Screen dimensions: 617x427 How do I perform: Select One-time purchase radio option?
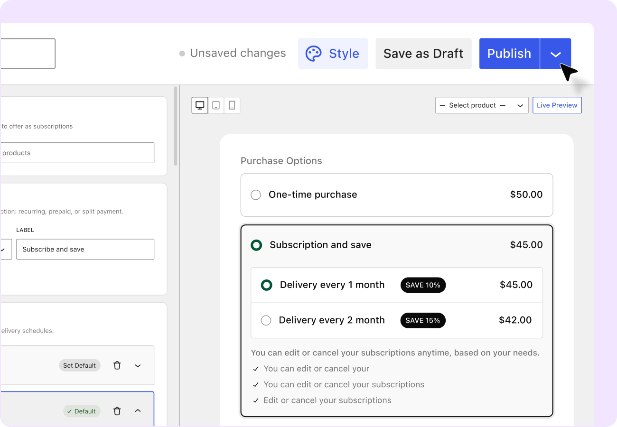coord(256,195)
